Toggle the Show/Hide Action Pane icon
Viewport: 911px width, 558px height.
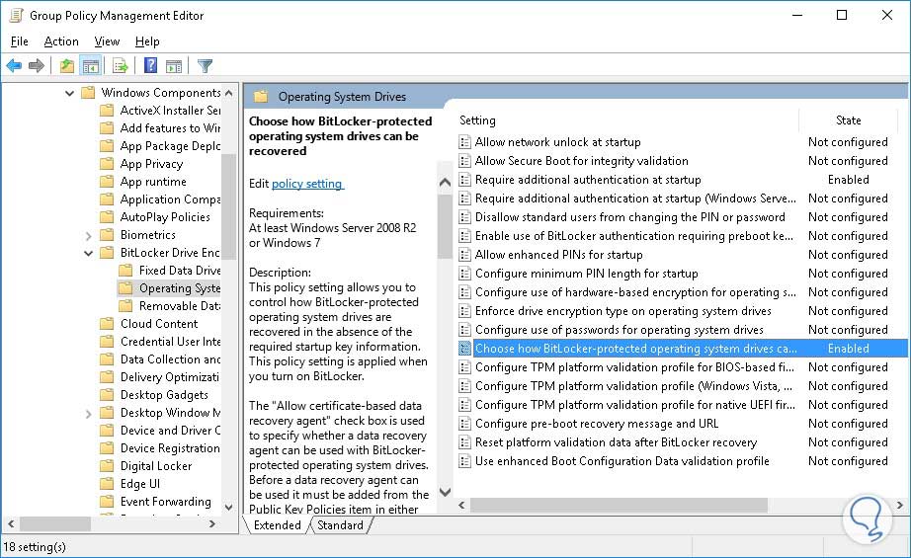coord(173,66)
